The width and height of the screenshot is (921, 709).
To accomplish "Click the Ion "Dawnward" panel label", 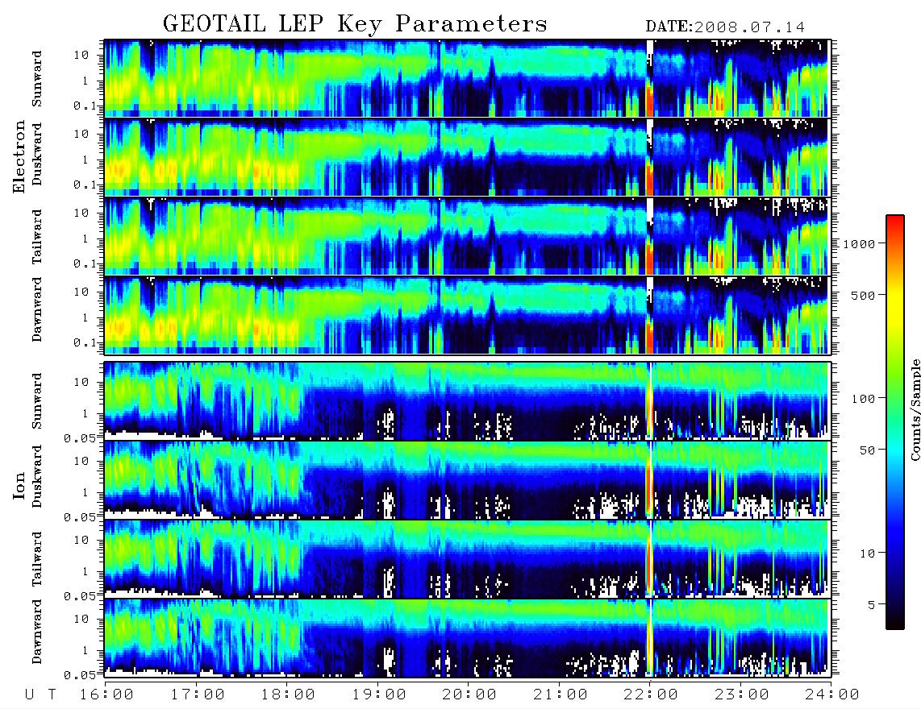I will click(x=37, y=632).
